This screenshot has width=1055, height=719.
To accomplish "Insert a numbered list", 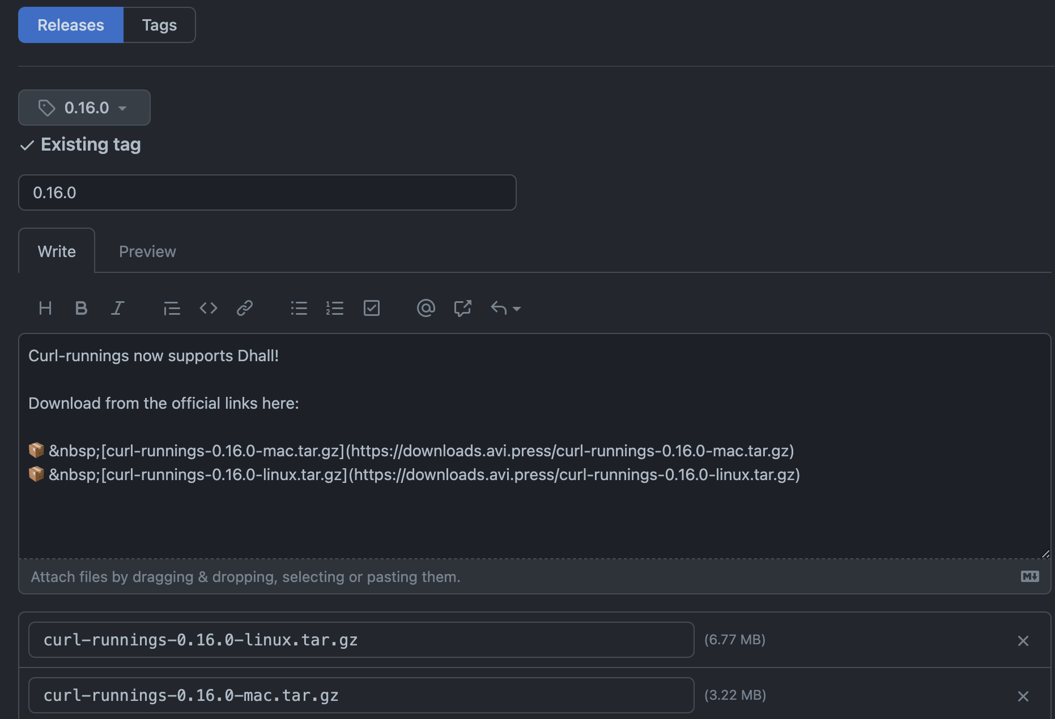I will [x=335, y=308].
